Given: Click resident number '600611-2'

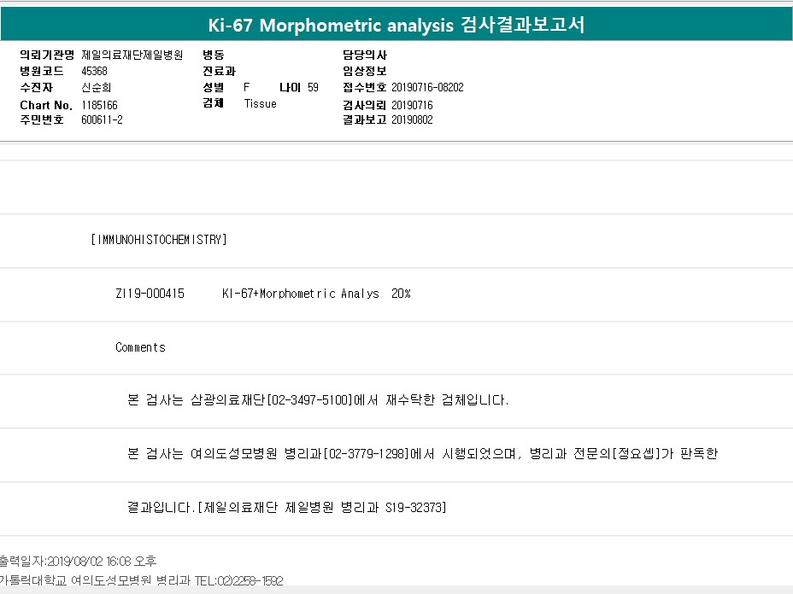Looking at the screenshot, I should pos(102,119).
